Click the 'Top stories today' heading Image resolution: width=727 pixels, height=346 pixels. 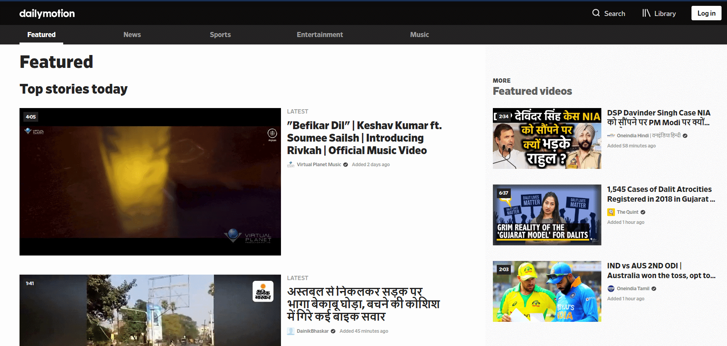[x=74, y=89]
